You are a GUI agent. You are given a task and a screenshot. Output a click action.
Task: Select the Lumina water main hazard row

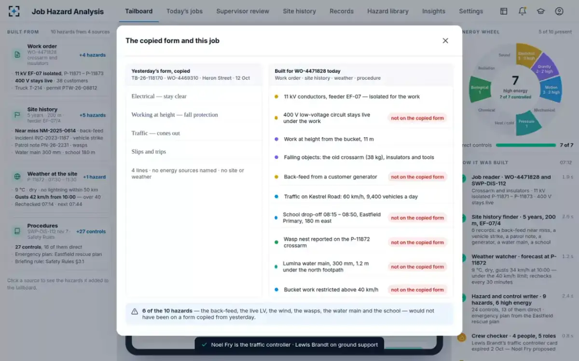point(361,267)
